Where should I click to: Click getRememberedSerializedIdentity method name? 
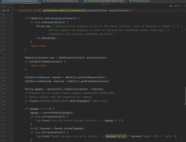(x=65, y=11)
